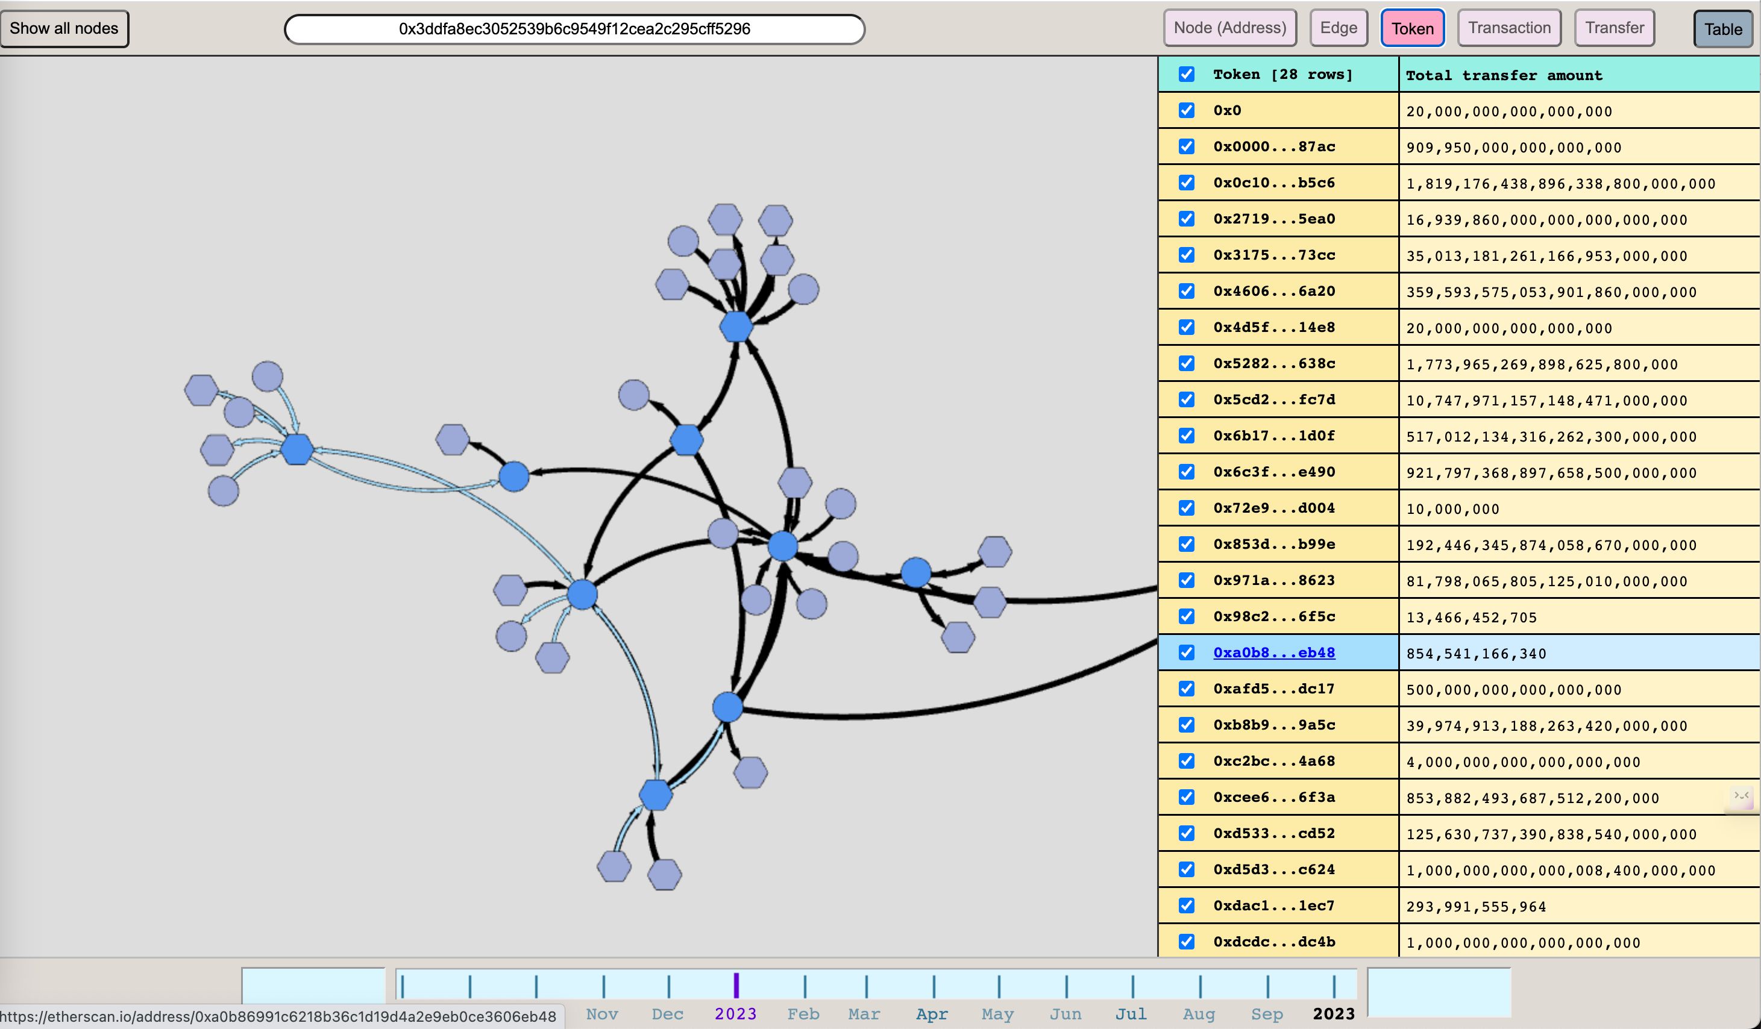Image resolution: width=1761 pixels, height=1029 pixels.
Task: Uncheck token 0x4606...6a20
Action: tap(1187, 292)
